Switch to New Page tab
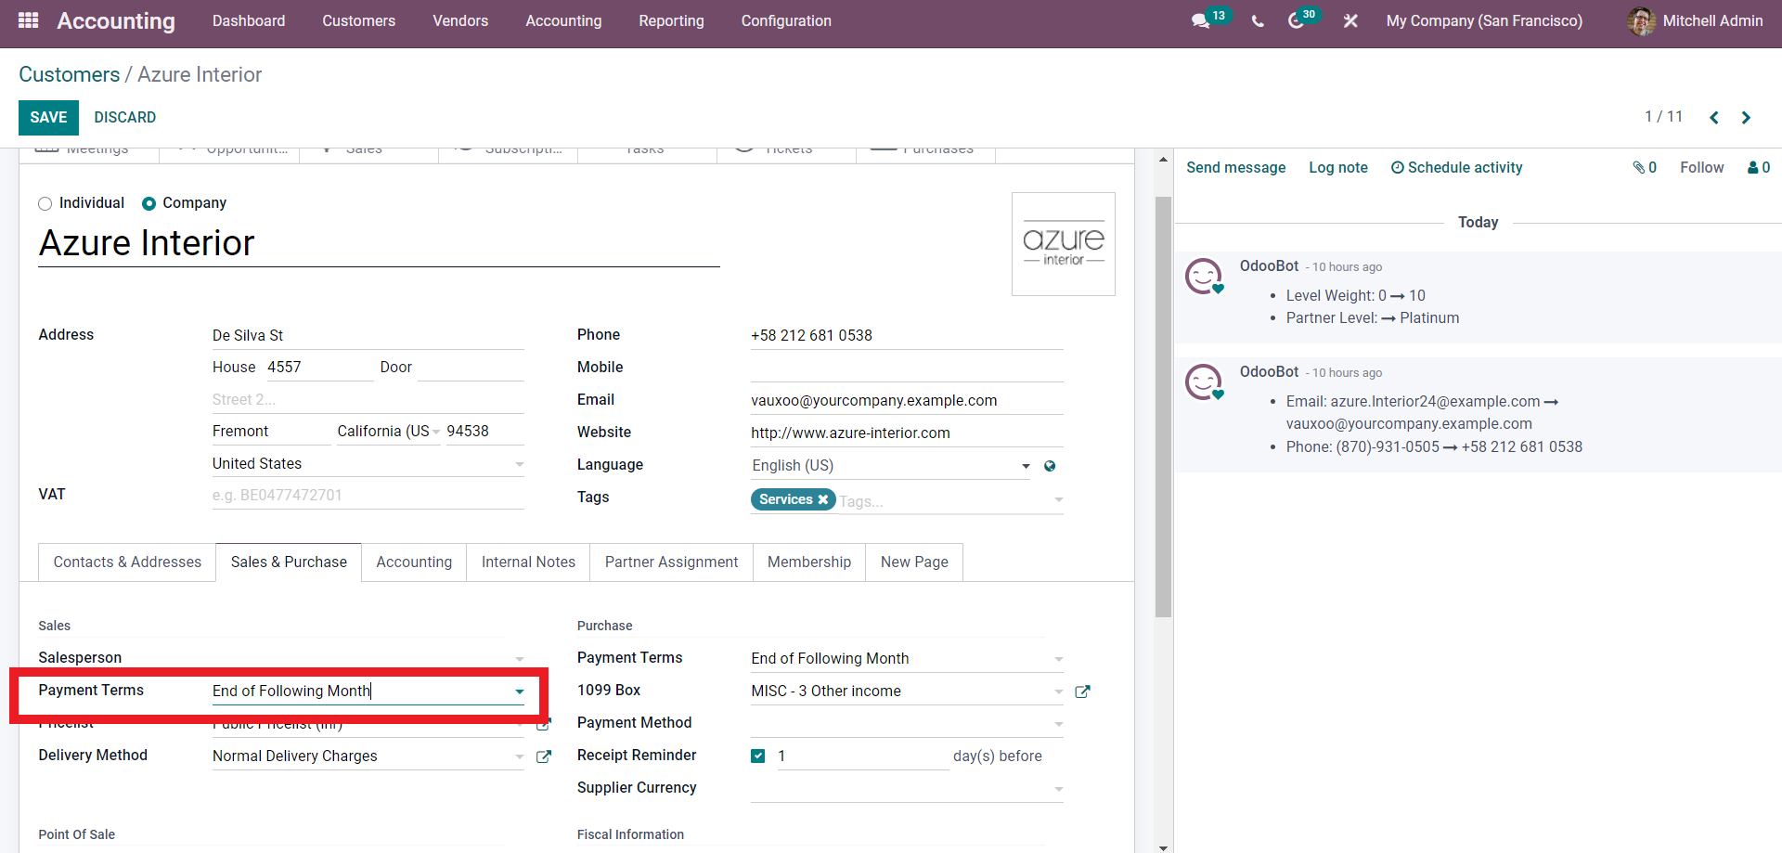The height and width of the screenshot is (853, 1782). (x=914, y=562)
